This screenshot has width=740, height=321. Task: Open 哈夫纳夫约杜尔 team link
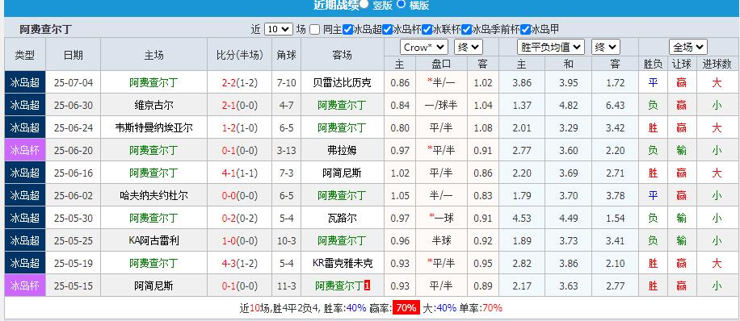(x=153, y=195)
